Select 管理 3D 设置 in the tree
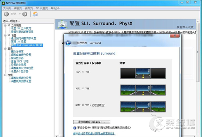Image resolution: width=202 pixels, height=137 pixels. [x=19, y=42]
